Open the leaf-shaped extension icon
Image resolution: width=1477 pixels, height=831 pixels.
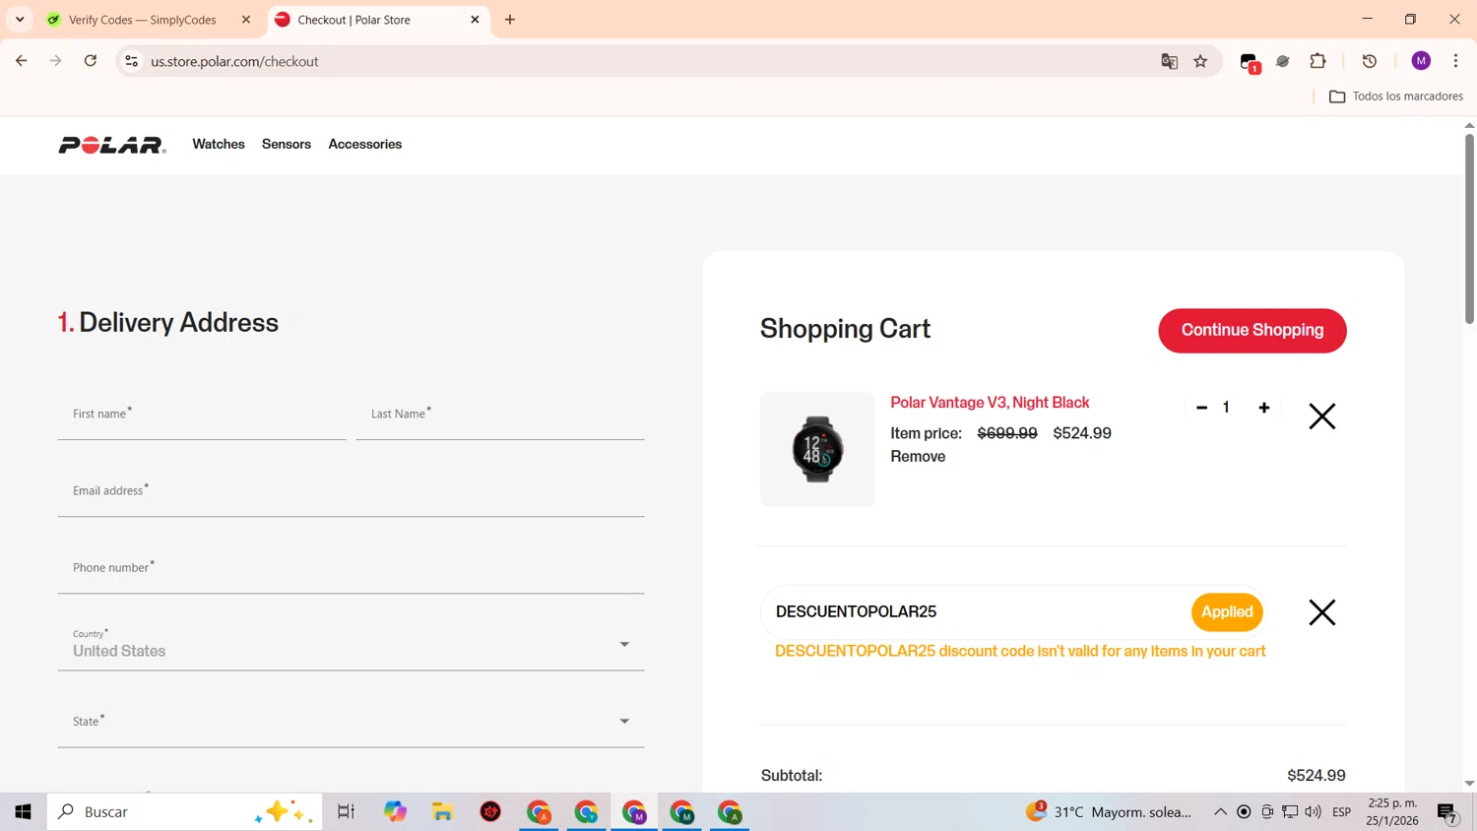(1283, 61)
